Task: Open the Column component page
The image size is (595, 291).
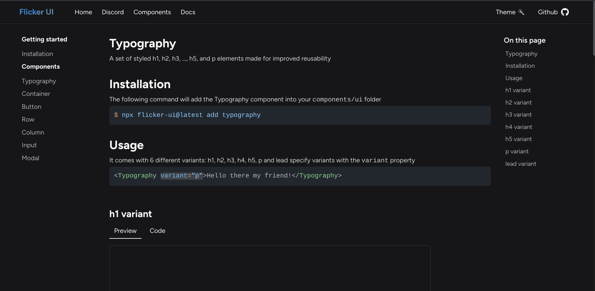Action: 33,132
